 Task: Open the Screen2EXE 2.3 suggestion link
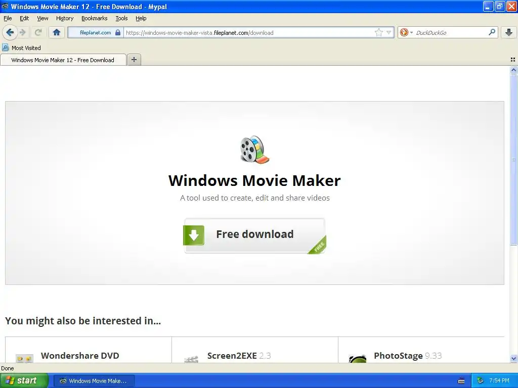239,356
